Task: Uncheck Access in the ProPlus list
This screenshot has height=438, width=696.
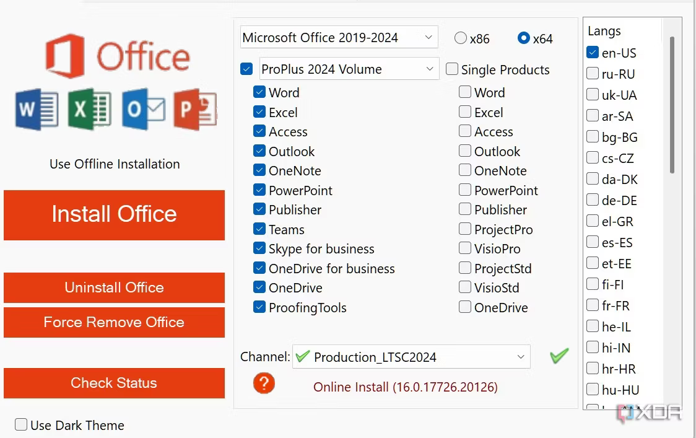Action: 259,131
